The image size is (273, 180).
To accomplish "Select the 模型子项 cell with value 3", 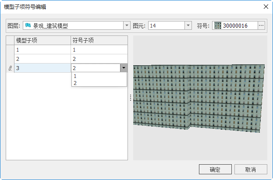I will pyautogui.click(x=43, y=68).
